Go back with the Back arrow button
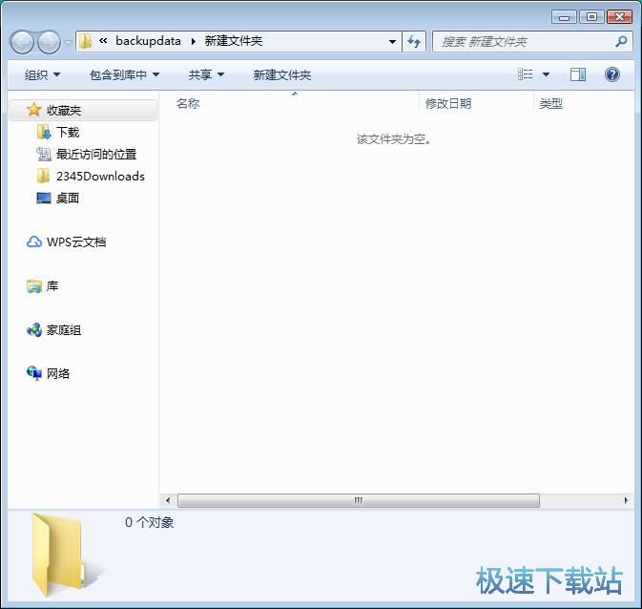 pos(22,42)
